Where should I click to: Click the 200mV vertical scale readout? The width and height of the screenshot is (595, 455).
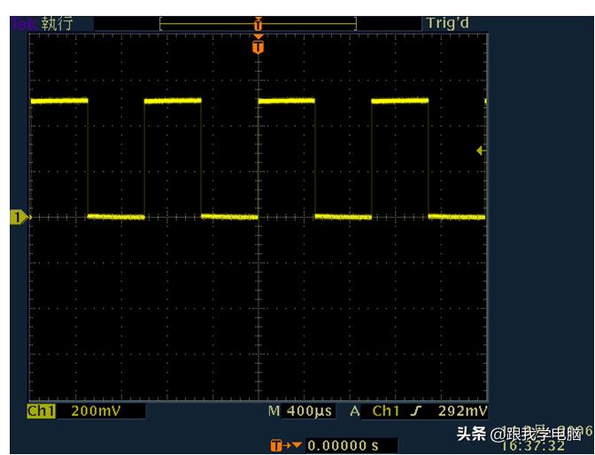point(96,411)
